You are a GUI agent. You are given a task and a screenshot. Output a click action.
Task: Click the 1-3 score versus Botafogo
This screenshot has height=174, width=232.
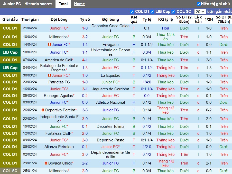pyautogui.click(x=85, y=68)
